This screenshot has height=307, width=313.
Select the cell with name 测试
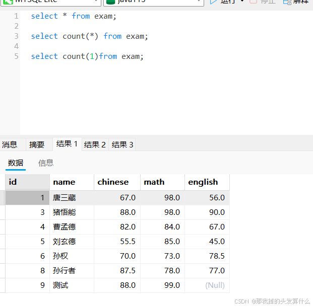(x=72, y=285)
